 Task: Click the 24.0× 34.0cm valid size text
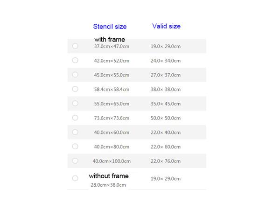pos(165,61)
